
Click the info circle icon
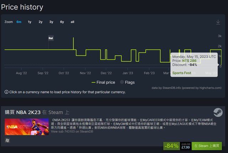click(6, 92)
